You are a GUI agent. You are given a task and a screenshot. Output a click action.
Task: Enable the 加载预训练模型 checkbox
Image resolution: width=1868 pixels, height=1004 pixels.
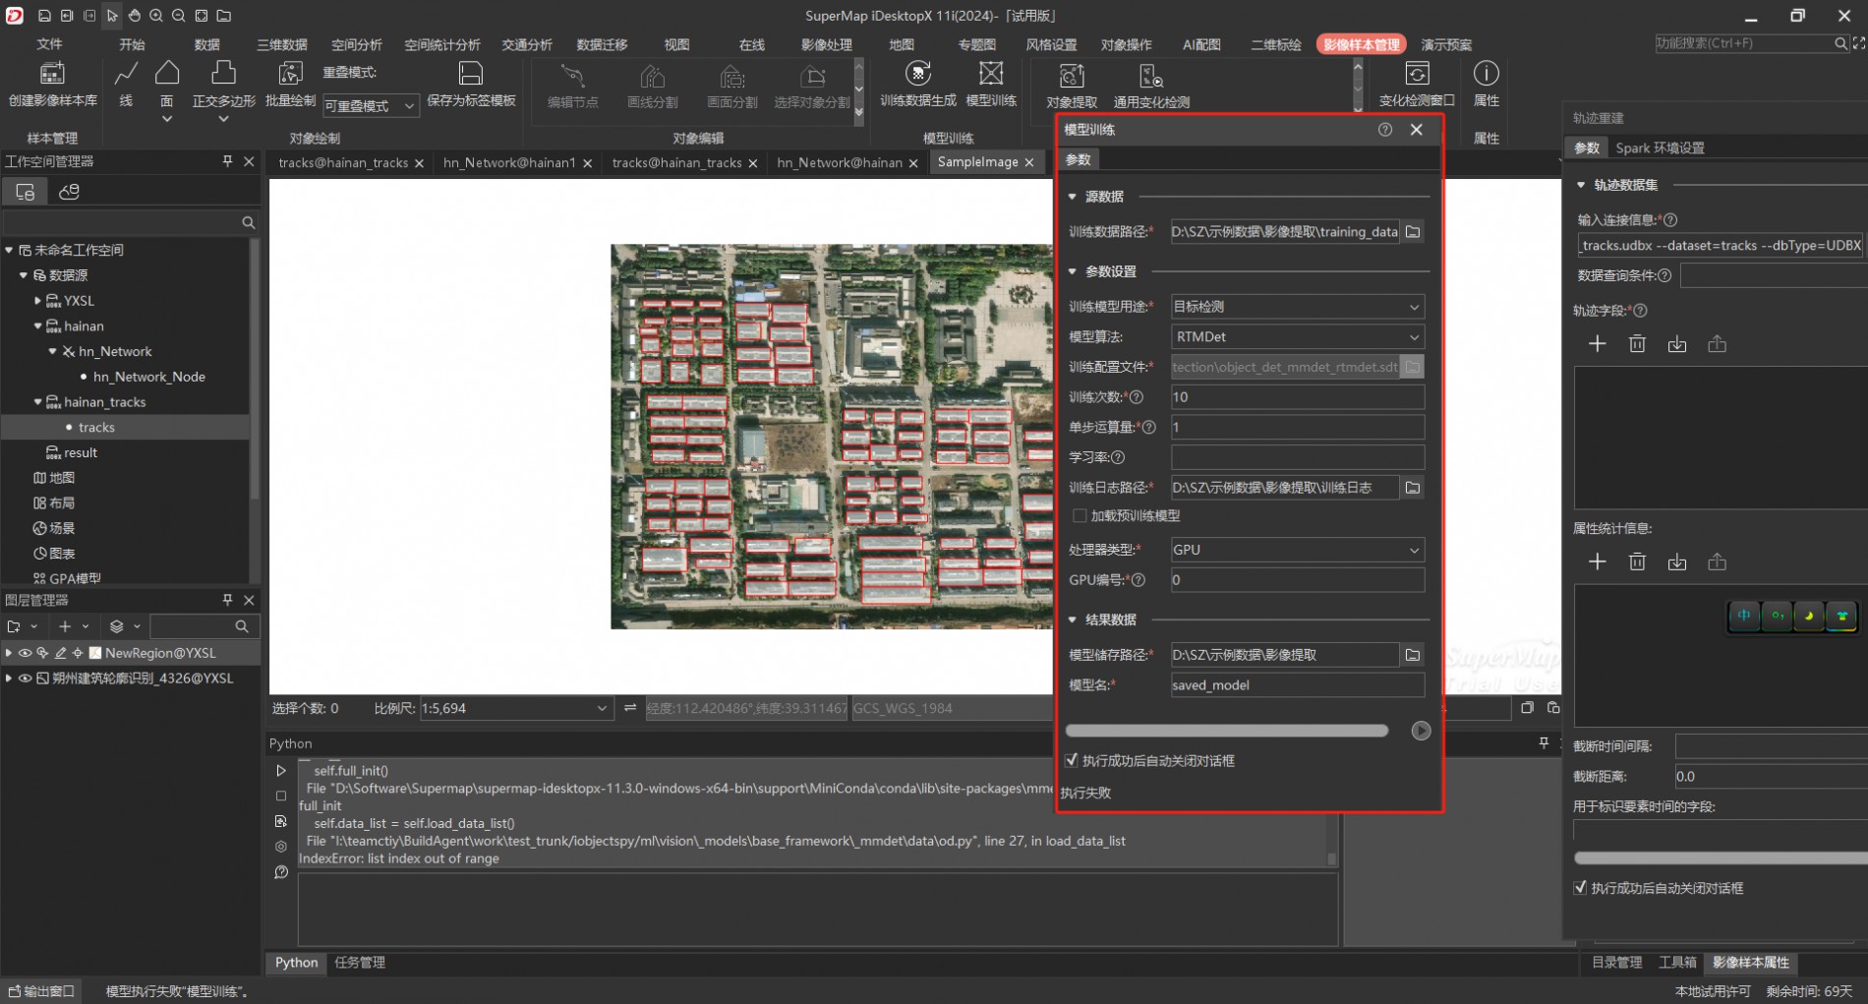[1080, 515]
